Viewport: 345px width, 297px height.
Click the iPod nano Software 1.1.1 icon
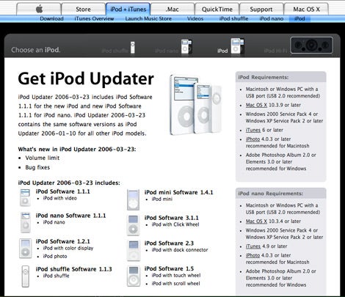[x=26, y=222]
